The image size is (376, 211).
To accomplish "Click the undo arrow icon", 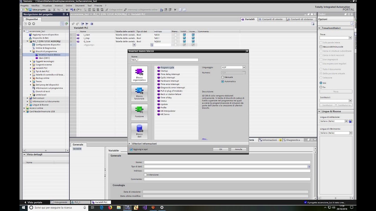I will (72, 10).
